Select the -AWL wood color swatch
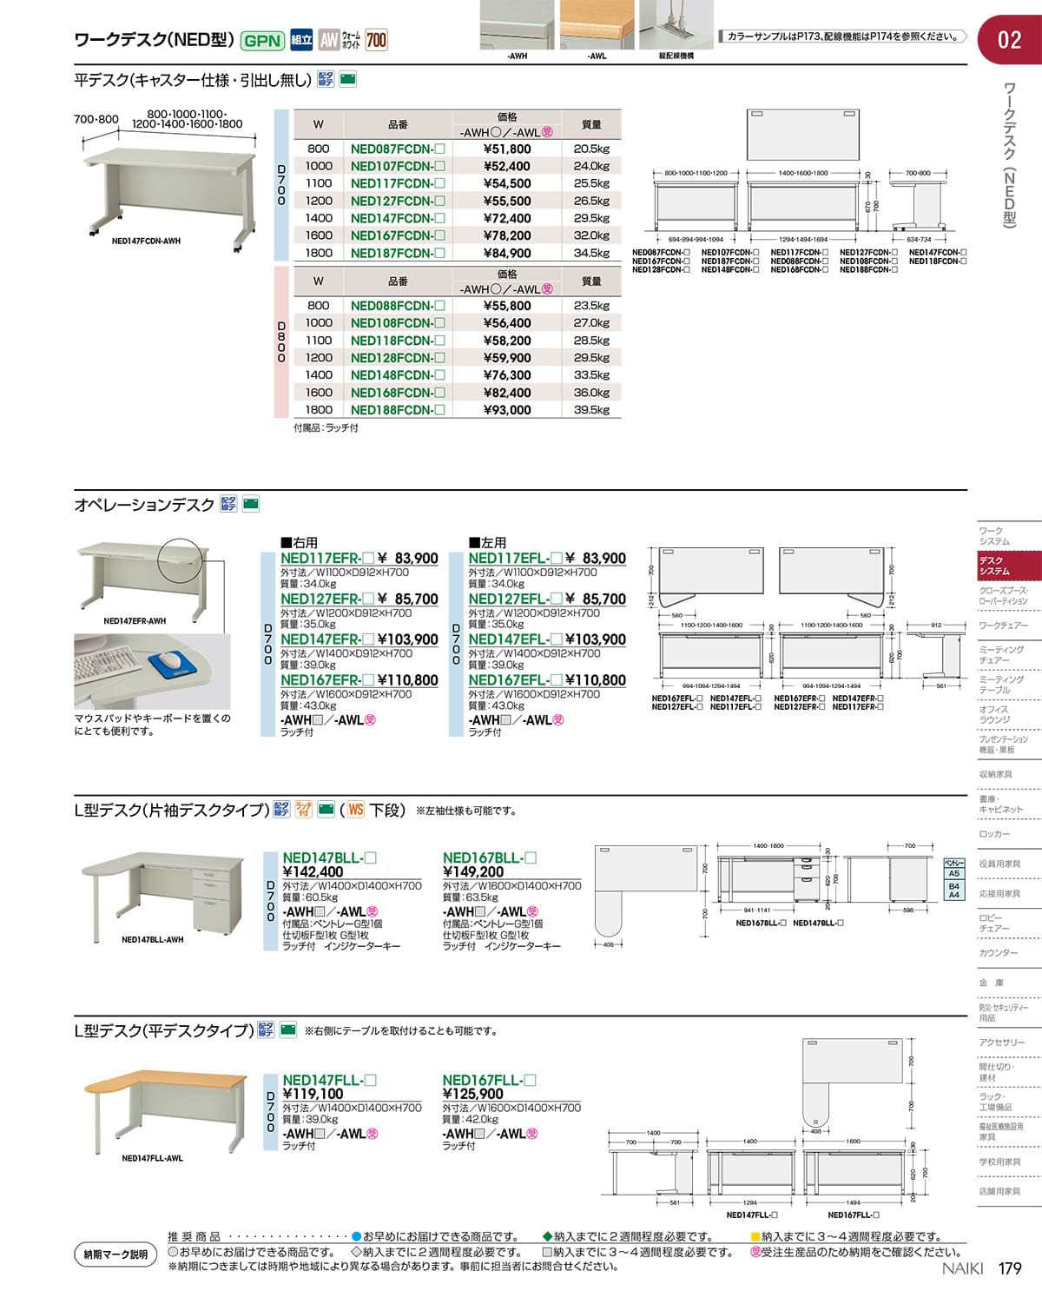This screenshot has width=1042, height=1291. pyautogui.click(x=597, y=24)
